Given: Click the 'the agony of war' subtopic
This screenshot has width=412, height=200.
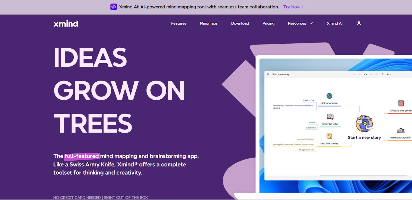Looking at the screenshot, I should point(306,150).
